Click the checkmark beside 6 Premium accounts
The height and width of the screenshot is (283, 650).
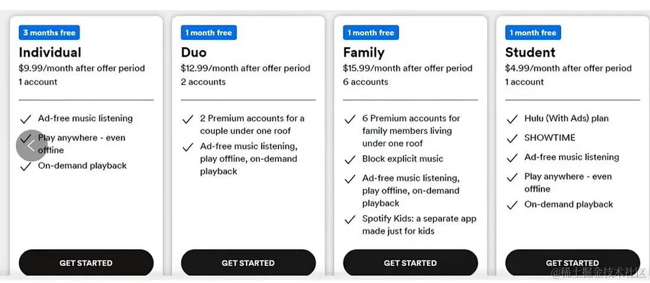point(350,119)
